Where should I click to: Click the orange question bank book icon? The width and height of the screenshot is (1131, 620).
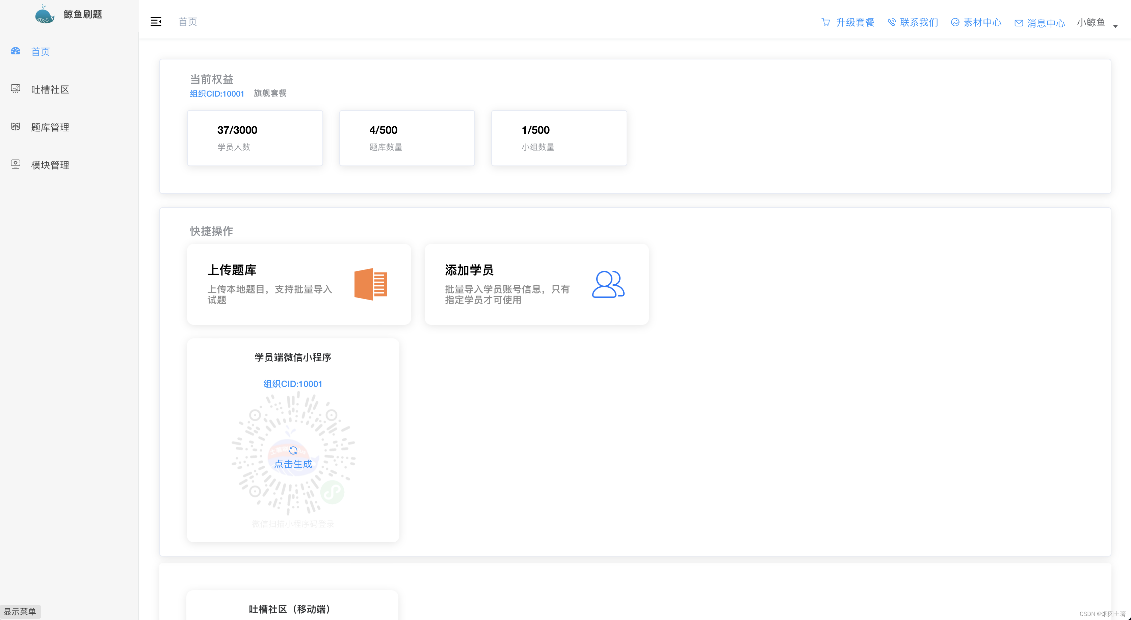[371, 284]
